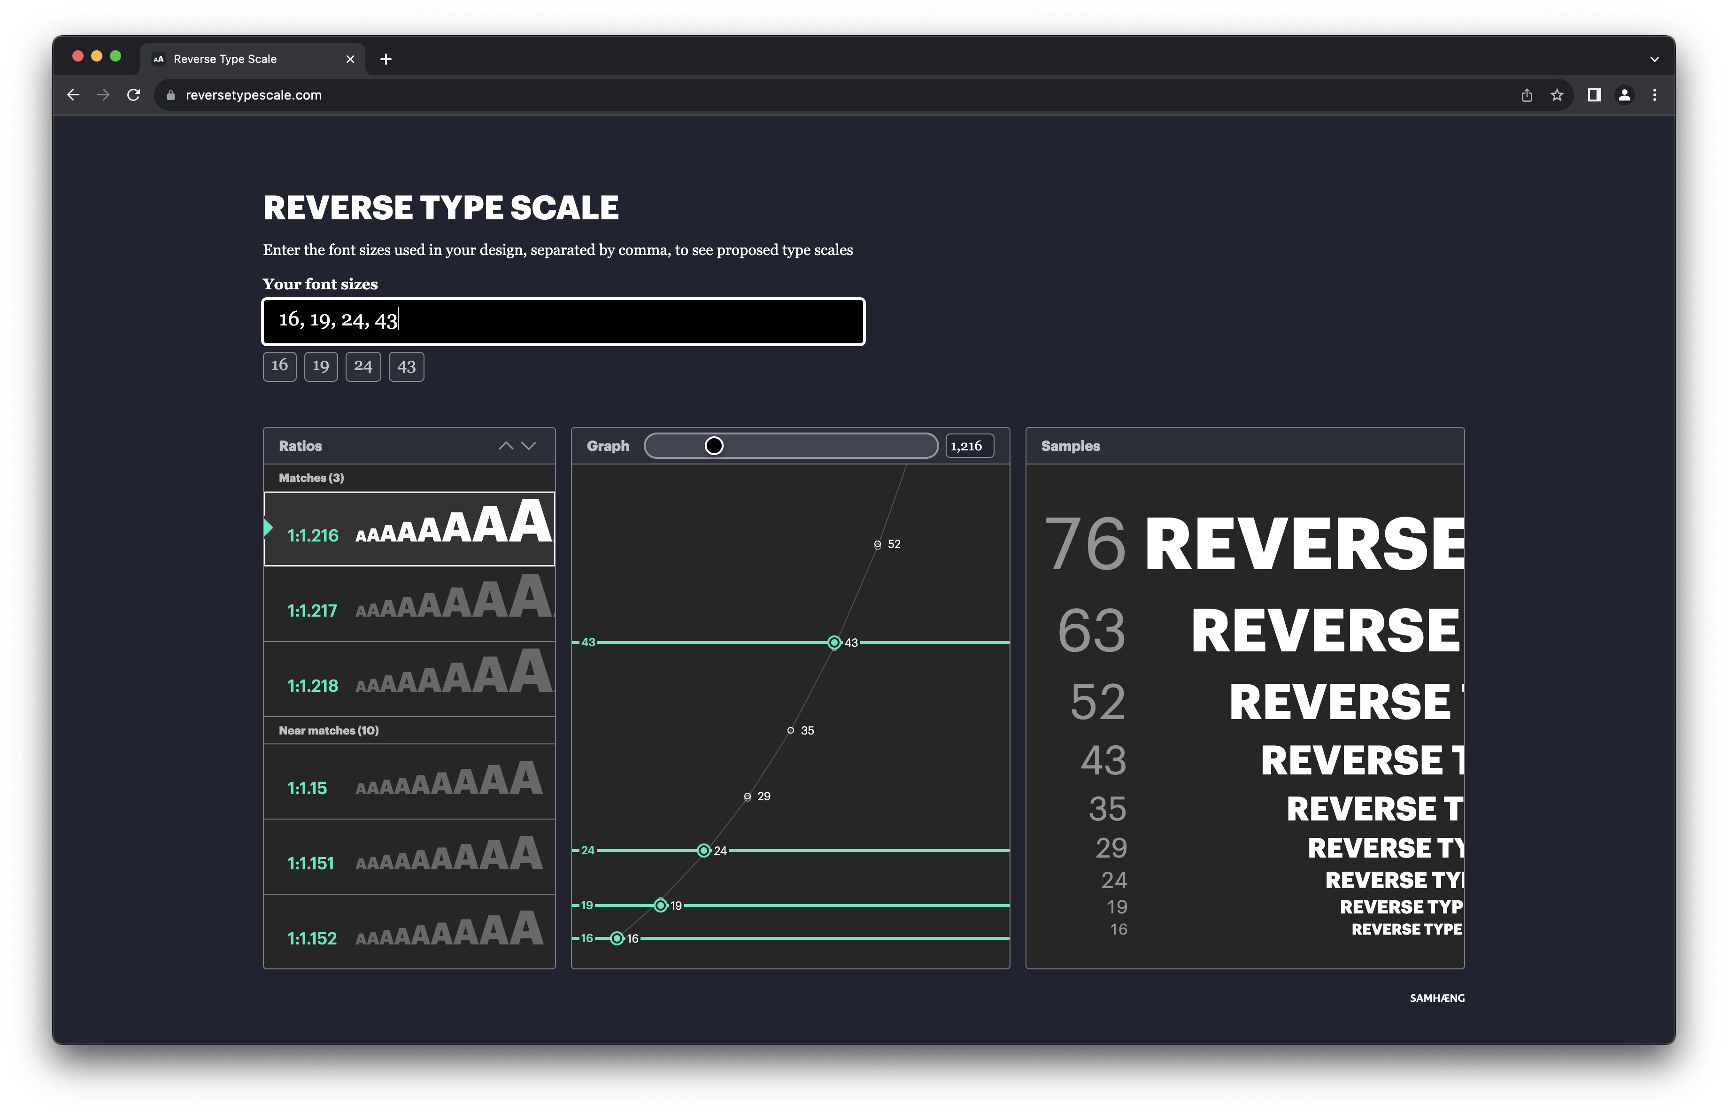
Task: Go forward in browser history
Action: (103, 95)
